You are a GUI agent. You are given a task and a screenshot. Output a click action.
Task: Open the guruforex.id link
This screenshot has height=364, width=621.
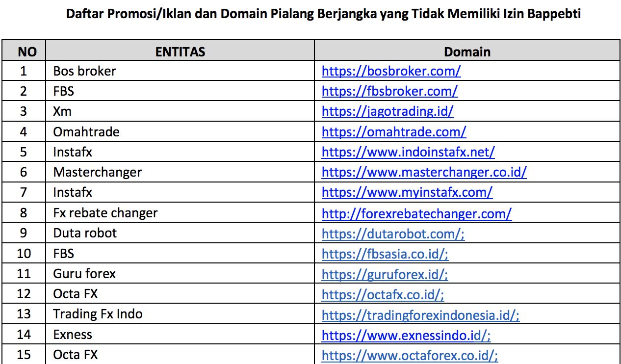(x=385, y=274)
